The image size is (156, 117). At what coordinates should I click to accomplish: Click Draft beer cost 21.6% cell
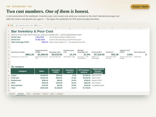pyautogui.click(x=74, y=78)
